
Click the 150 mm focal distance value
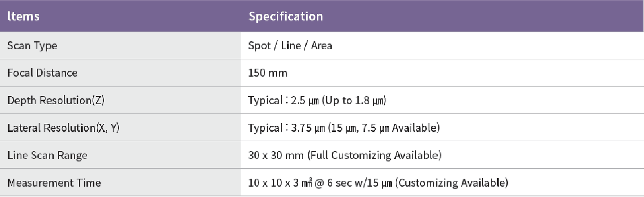(x=268, y=73)
